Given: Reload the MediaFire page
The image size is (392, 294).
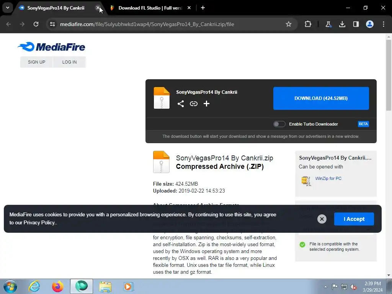Looking at the screenshot, I should pos(36,24).
